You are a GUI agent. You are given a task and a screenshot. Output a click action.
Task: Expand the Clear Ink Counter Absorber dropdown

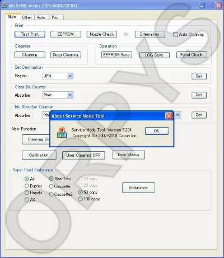[70, 95]
